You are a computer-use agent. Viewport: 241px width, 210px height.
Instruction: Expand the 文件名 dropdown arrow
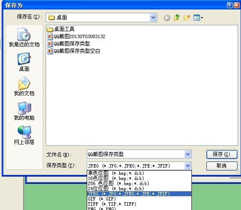point(188,154)
